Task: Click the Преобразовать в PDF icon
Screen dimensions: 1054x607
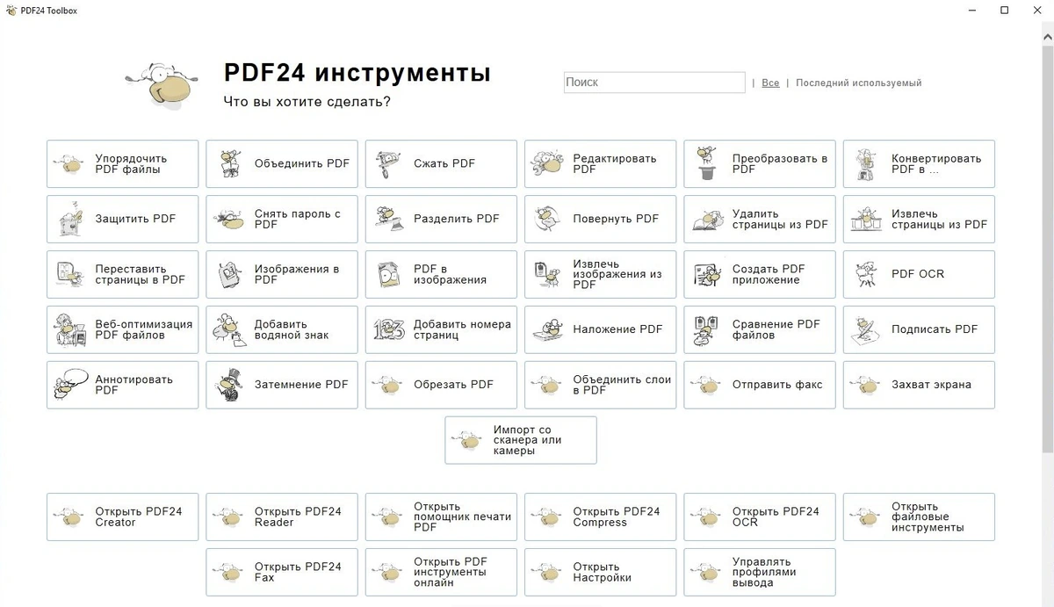Action: click(707, 164)
